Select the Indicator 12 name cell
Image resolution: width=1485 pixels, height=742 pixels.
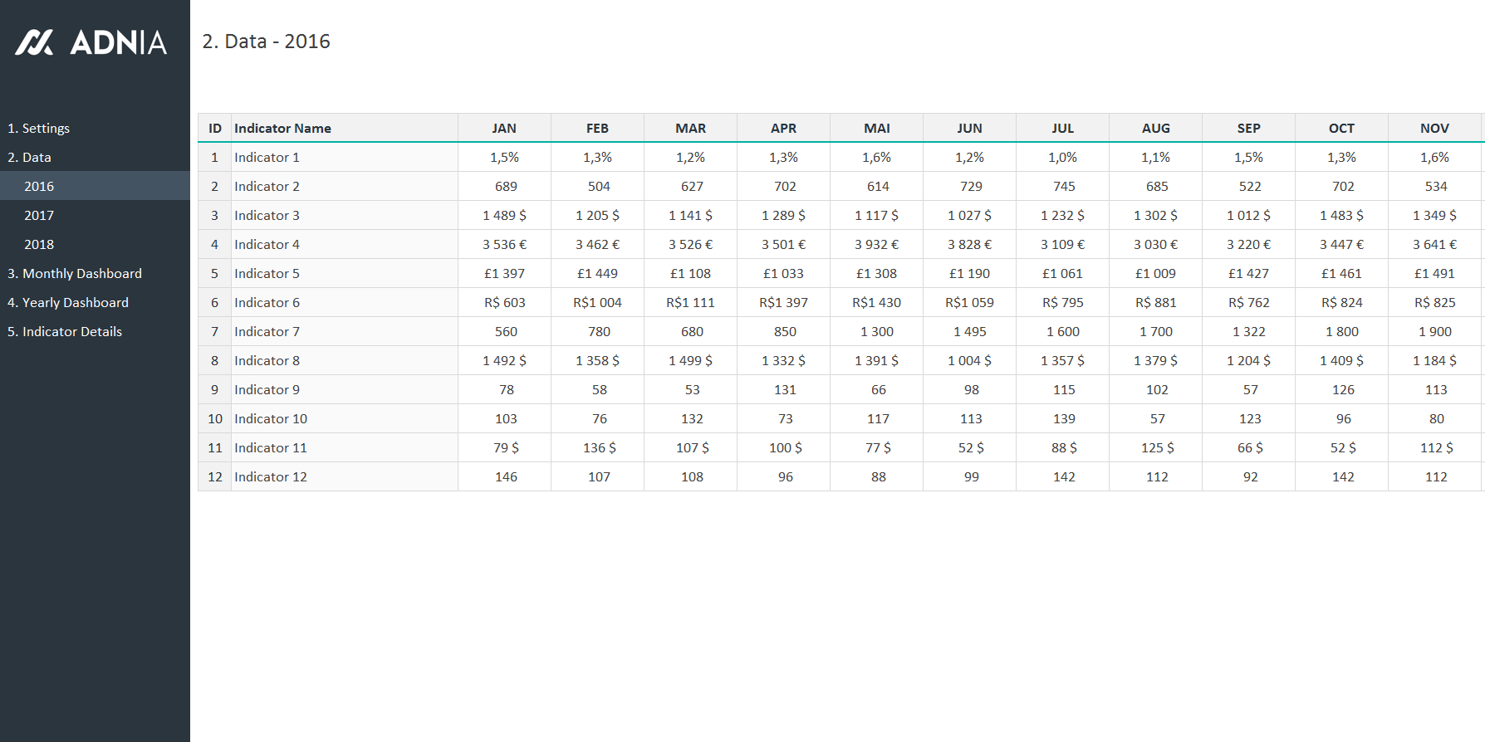(270, 476)
